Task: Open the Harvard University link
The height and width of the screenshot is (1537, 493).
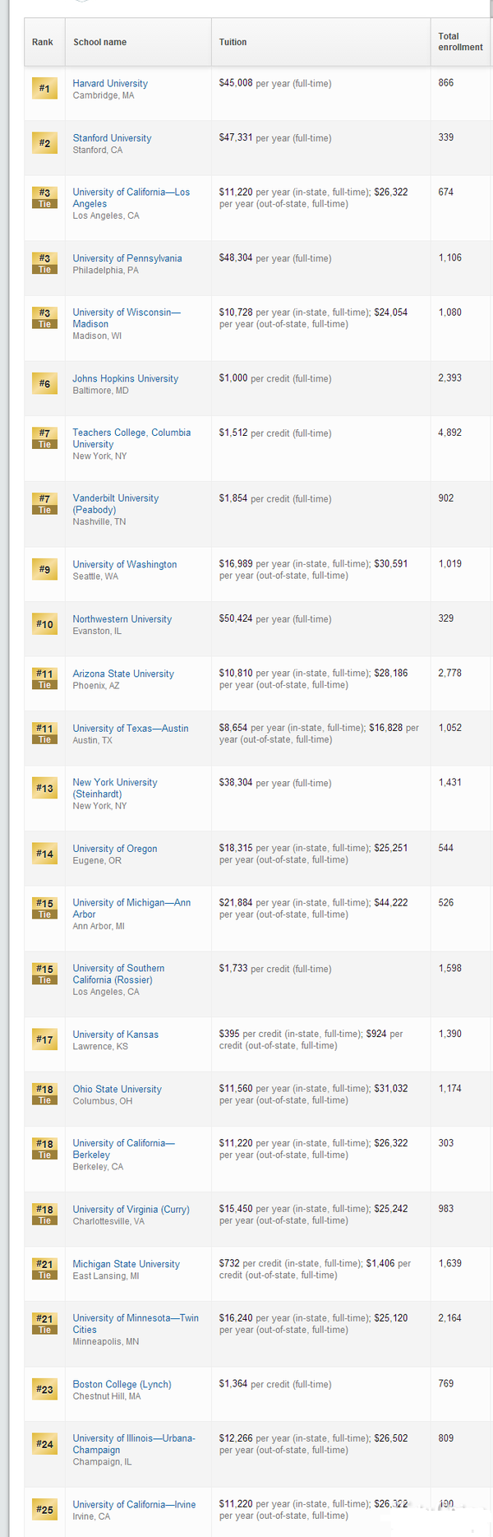Action: [x=110, y=83]
